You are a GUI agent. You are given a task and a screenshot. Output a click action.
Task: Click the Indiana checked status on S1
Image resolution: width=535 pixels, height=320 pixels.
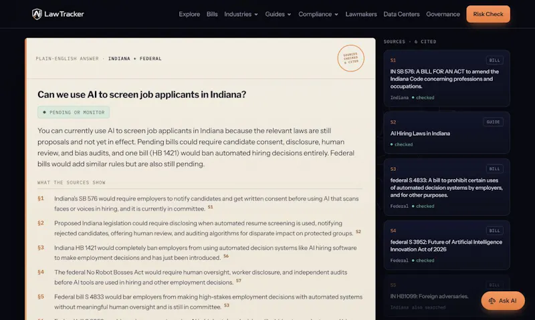[412, 98]
